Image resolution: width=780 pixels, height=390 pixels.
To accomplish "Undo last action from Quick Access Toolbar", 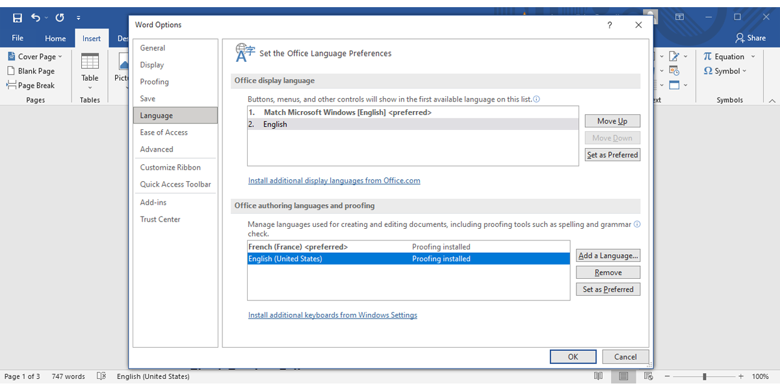I will click(x=37, y=18).
